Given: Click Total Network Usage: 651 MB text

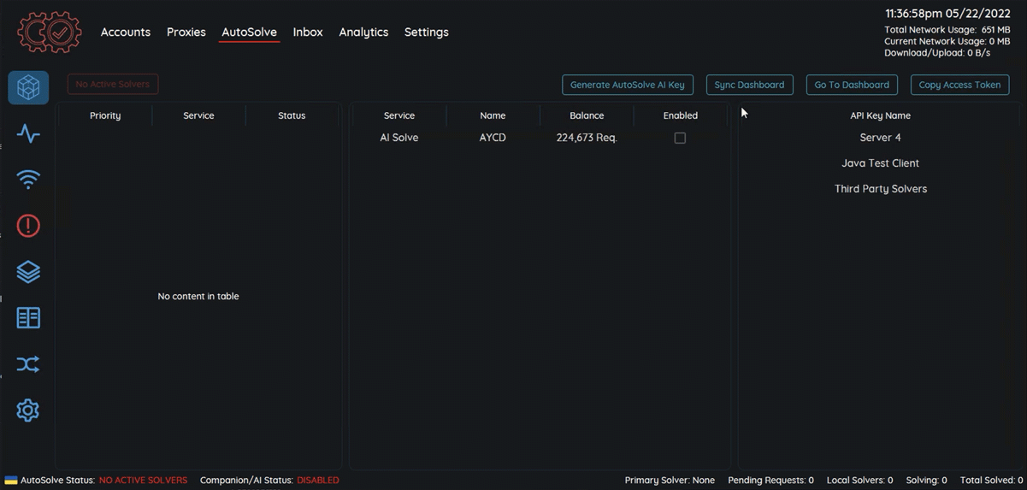Looking at the screenshot, I should [x=947, y=30].
